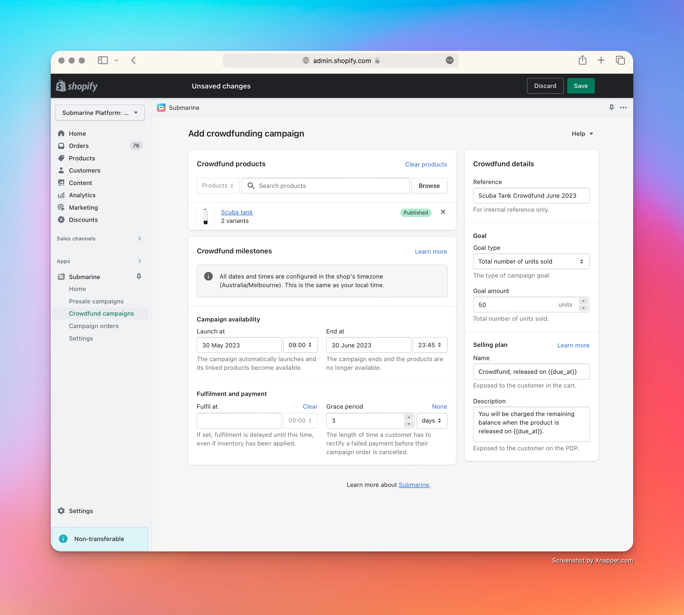
Task: Select Crowdfund campaigns in sidebar menu
Action: pos(102,314)
